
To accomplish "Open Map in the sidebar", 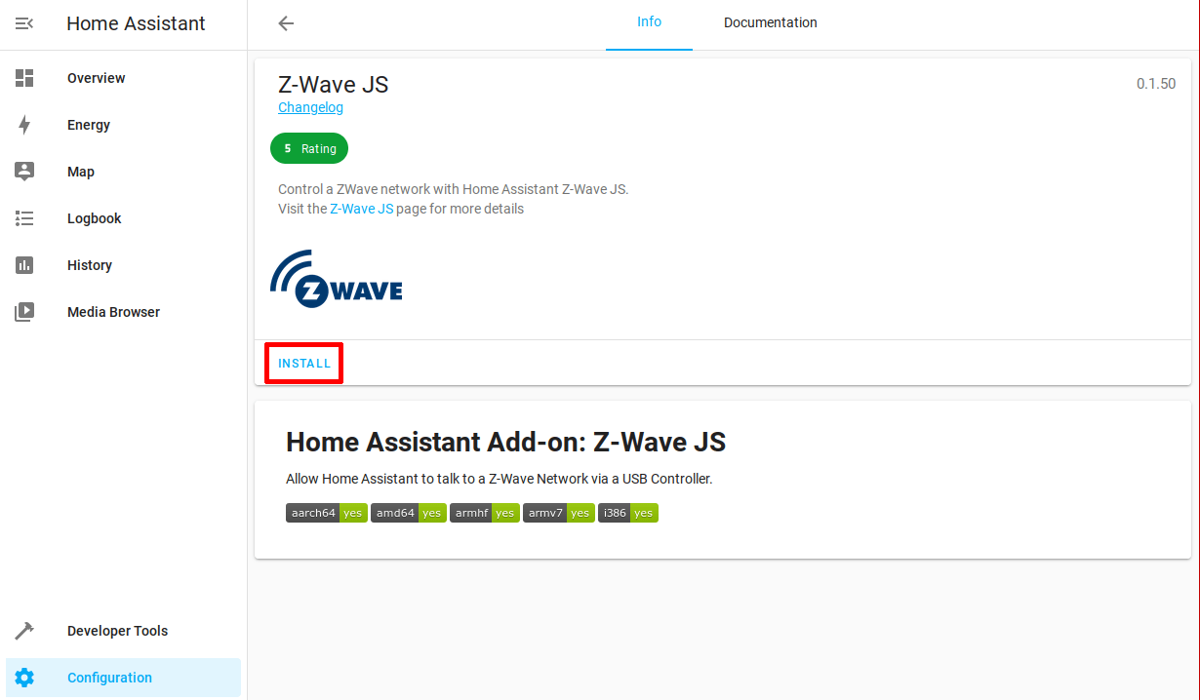I will click(x=123, y=172).
